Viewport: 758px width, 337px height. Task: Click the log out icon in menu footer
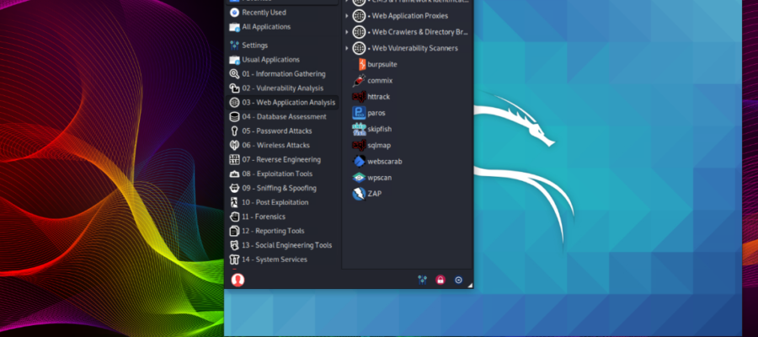pos(458,280)
